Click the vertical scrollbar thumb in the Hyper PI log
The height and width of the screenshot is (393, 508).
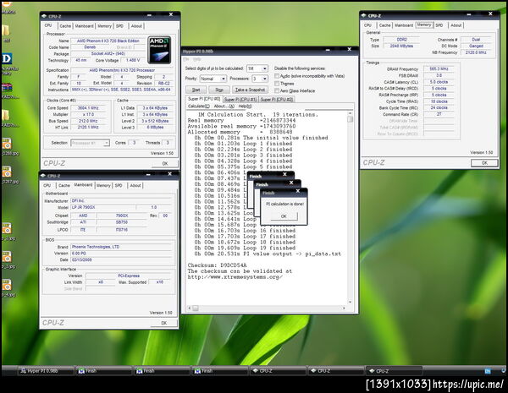pos(350,119)
